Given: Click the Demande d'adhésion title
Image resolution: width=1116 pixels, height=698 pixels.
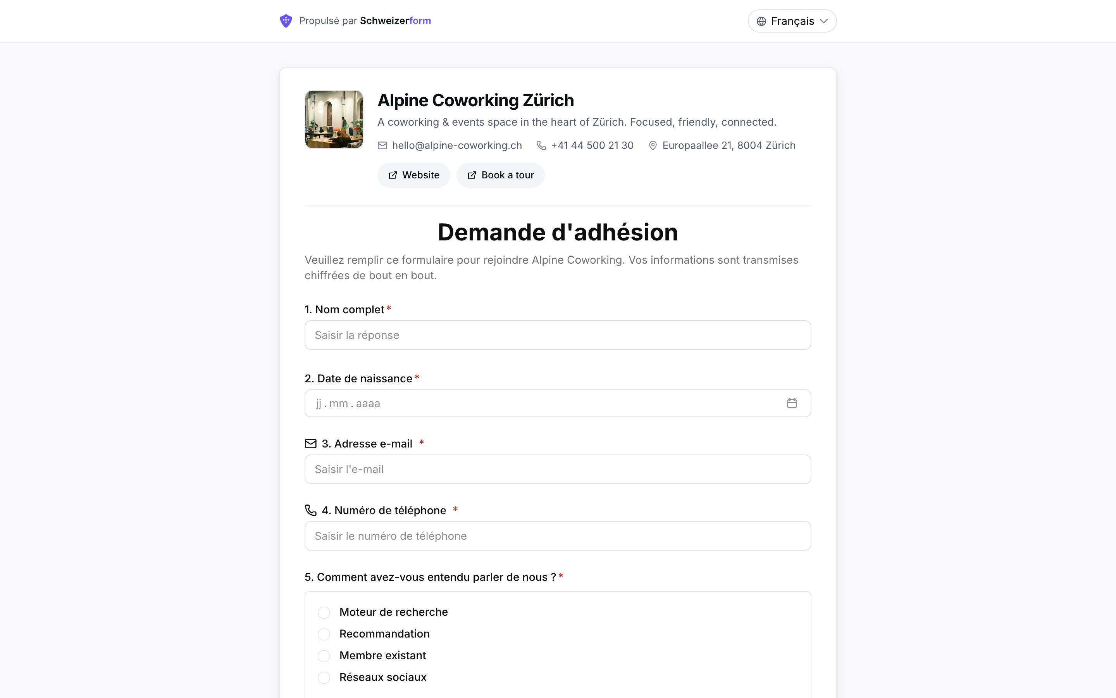Looking at the screenshot, I should pos(558,232).
